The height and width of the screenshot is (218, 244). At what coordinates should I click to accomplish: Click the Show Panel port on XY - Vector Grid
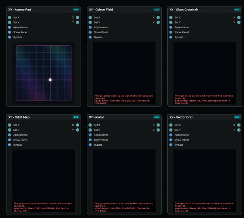(x=171, y=140)
